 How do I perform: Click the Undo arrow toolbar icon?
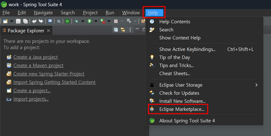click(x=34, y=21)
